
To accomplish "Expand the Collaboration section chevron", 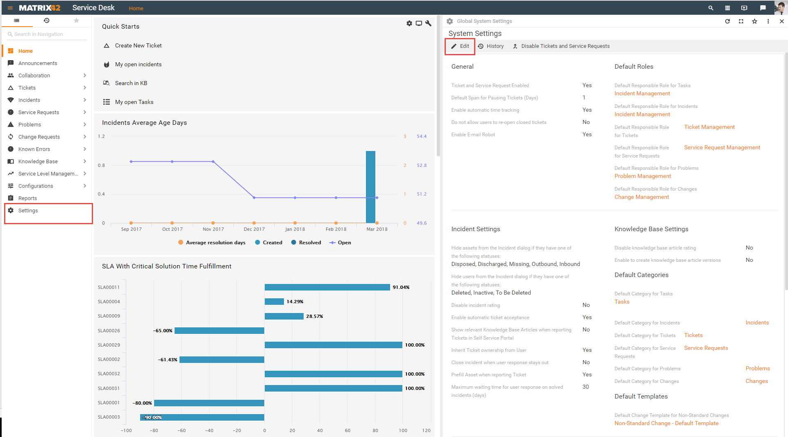I will [x=84, y=75].
